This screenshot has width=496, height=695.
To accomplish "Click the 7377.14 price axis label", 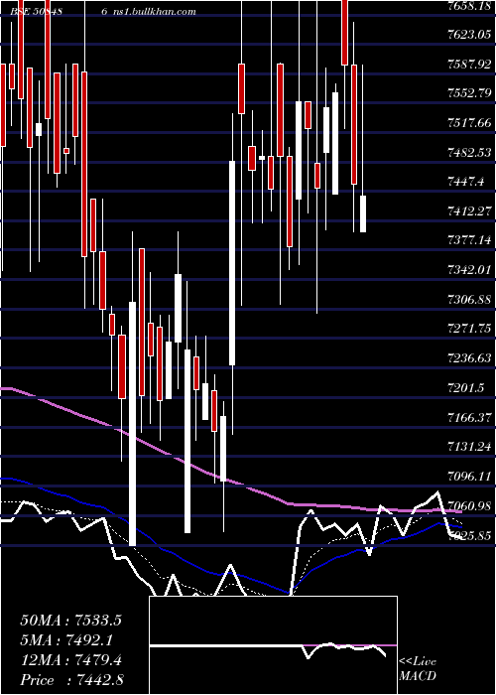I will click(x=470, y=240).
